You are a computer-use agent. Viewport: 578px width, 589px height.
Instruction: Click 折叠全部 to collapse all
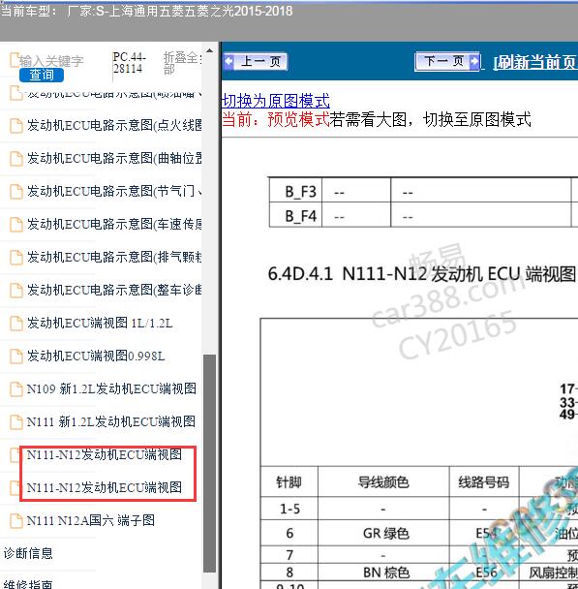click(x=182, y=63)
